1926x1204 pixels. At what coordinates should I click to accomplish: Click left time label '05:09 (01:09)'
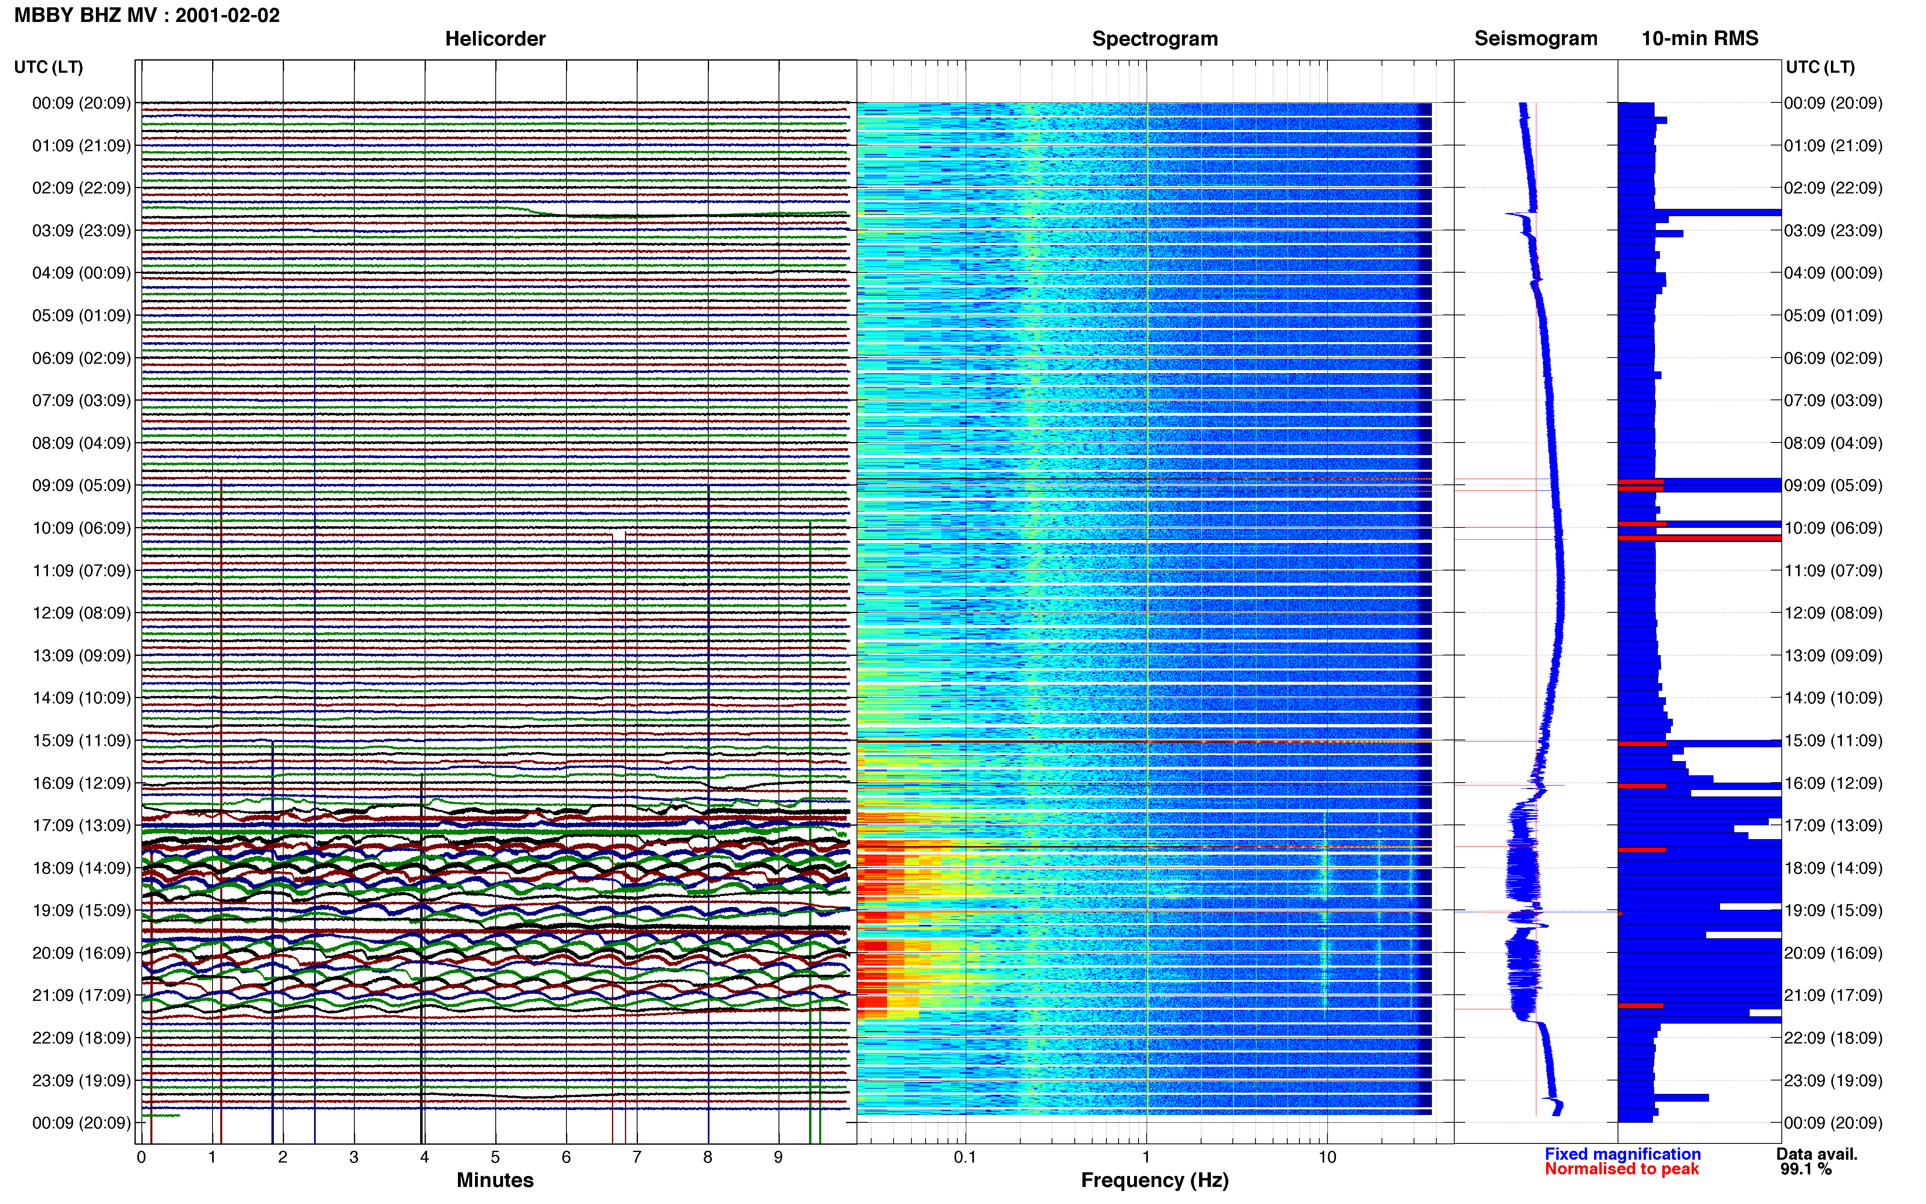81,315
